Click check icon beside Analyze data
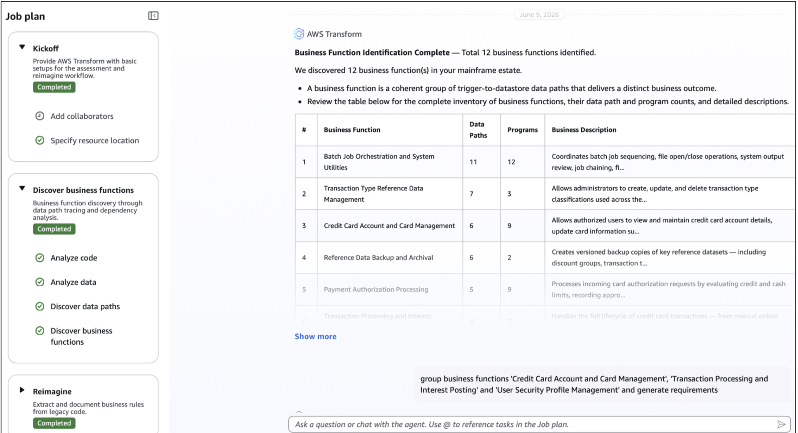798x433 pixels. (x=40, y=282)
